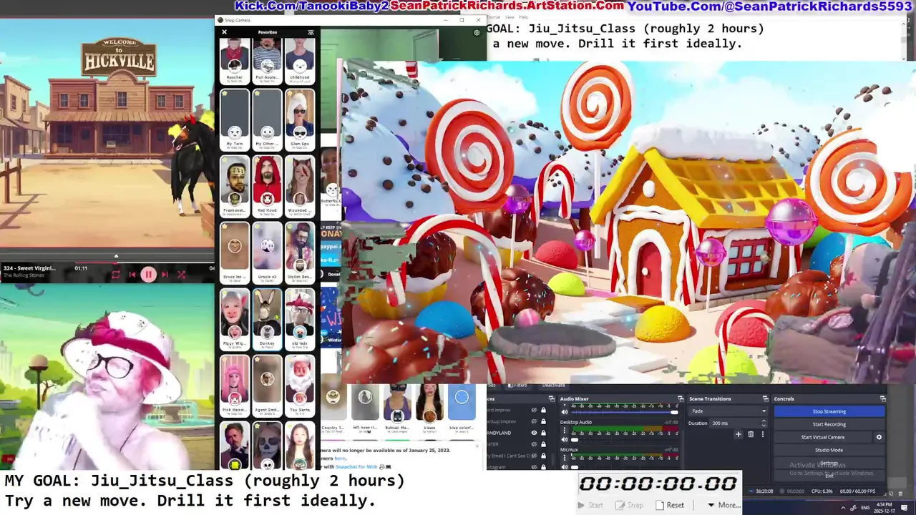Toggle repeat in the music player

pos(116,274)
